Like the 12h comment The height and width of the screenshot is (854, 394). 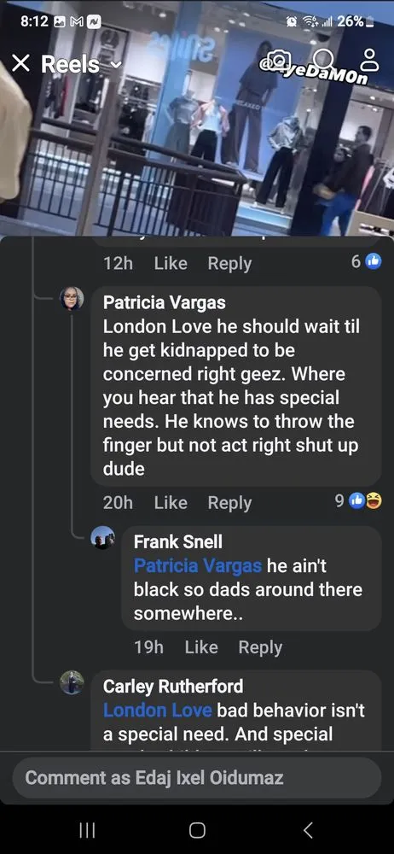171,263
